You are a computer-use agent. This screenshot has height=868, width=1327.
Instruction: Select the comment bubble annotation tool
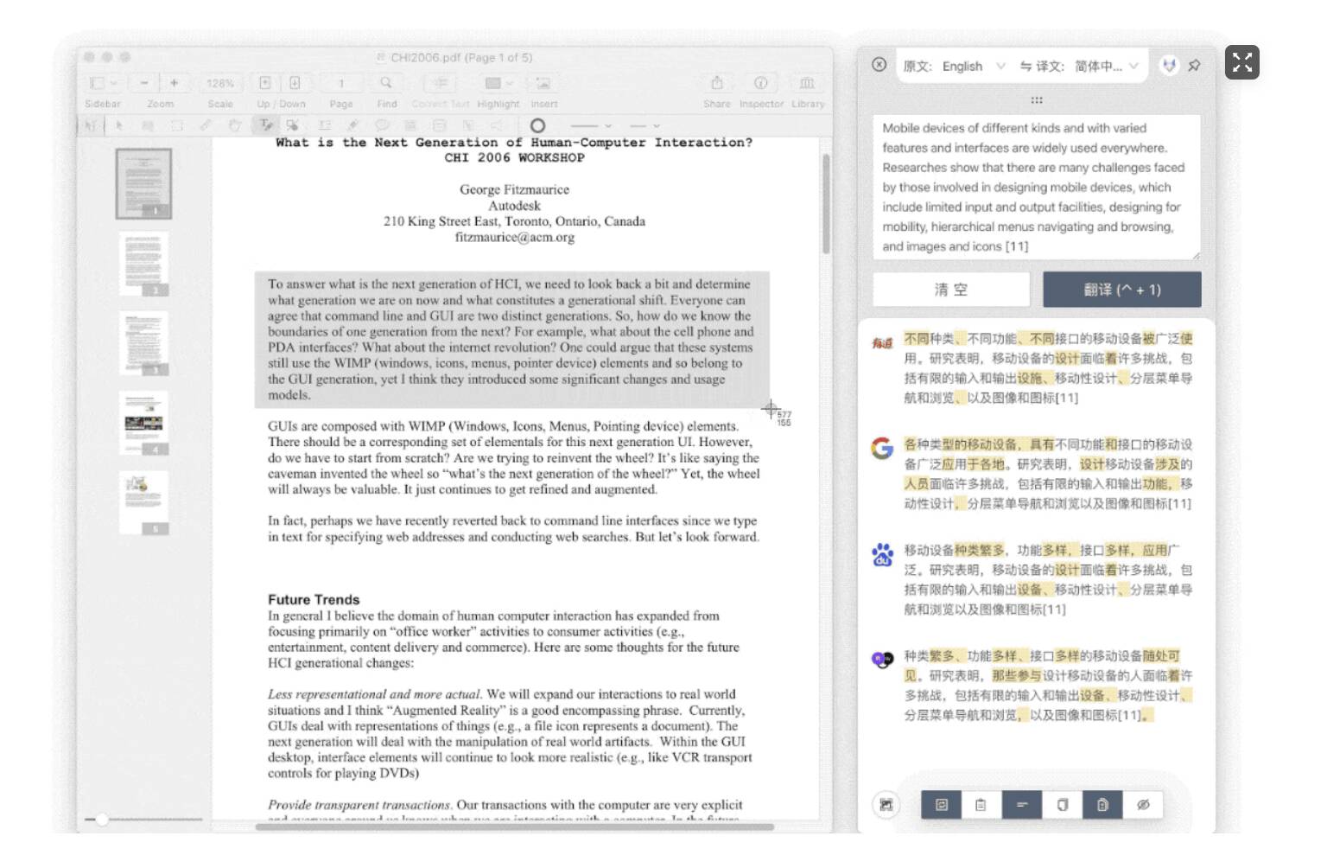click(x=382, y=125)
